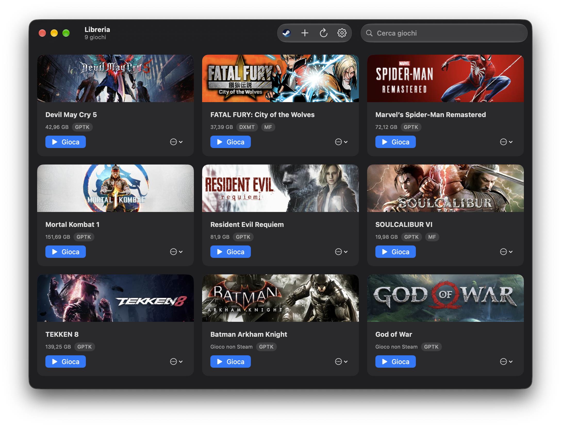Refresh the library with the reload icon
Image resolution: width=561 pixels, height=427 pixels.
tap(324, 33)
